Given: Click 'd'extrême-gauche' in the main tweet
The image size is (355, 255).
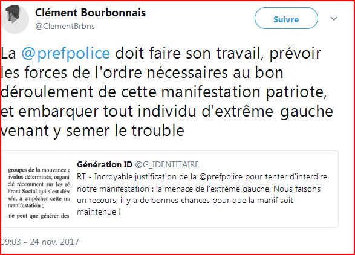Looking at the screenshot, I should pos(267,112).
